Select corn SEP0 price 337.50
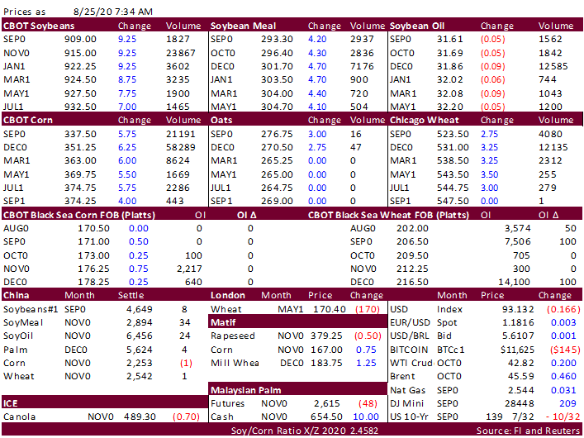The width and height of the screenshot is (584, 438). pyautogui.click(x=80, y=134)
